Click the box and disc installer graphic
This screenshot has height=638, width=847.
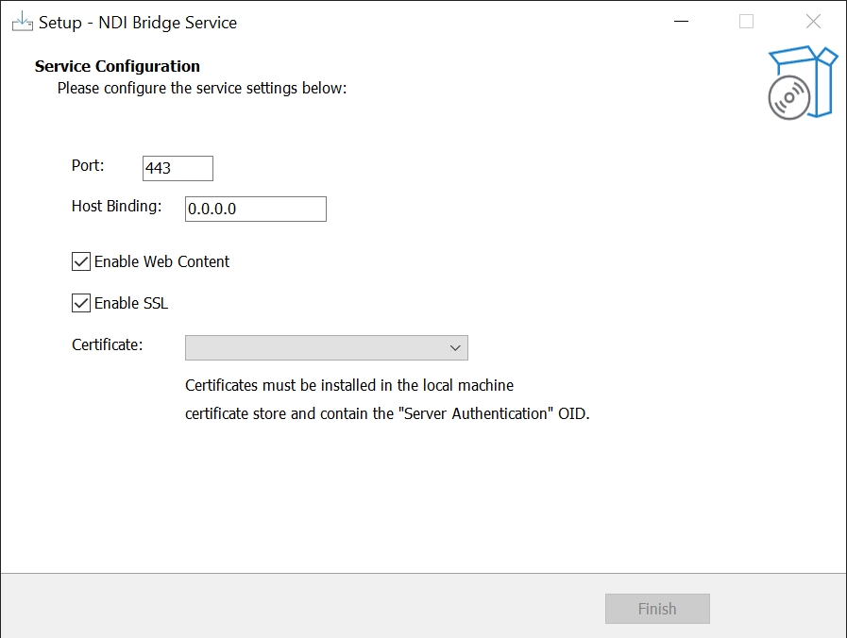pyautogui.click(x=803, y=83)
